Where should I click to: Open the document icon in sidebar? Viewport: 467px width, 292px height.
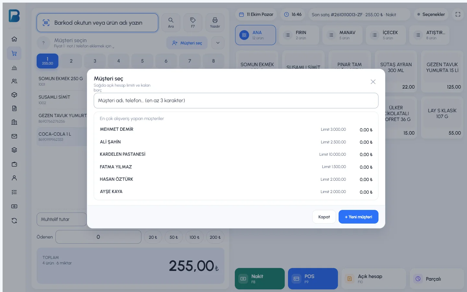14,108
